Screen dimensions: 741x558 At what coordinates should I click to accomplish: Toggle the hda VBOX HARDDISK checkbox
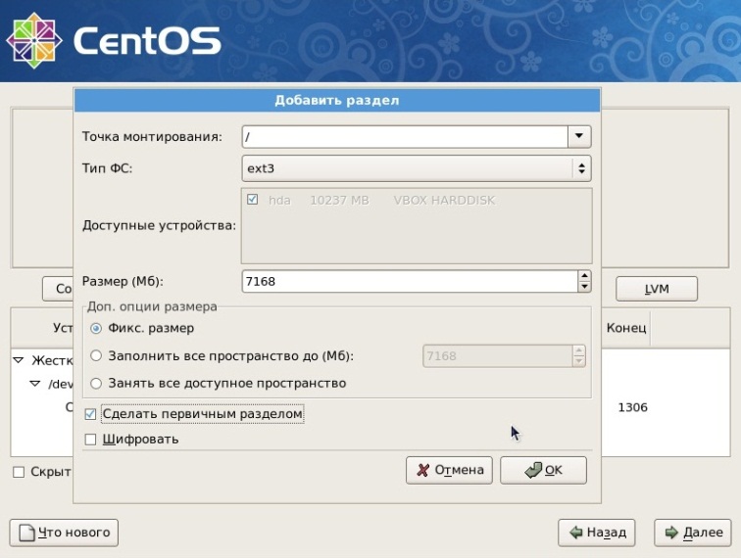click(x=252, y=200)
